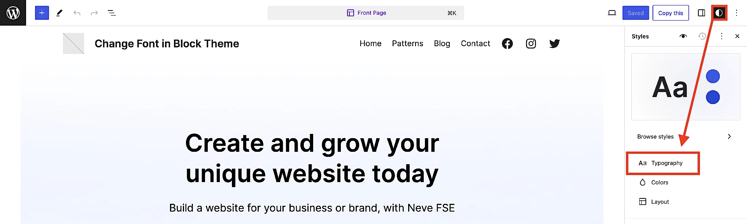Toggle the style book eye icon
The width and height of the screenshot is (747, 224).
(683, 36)
